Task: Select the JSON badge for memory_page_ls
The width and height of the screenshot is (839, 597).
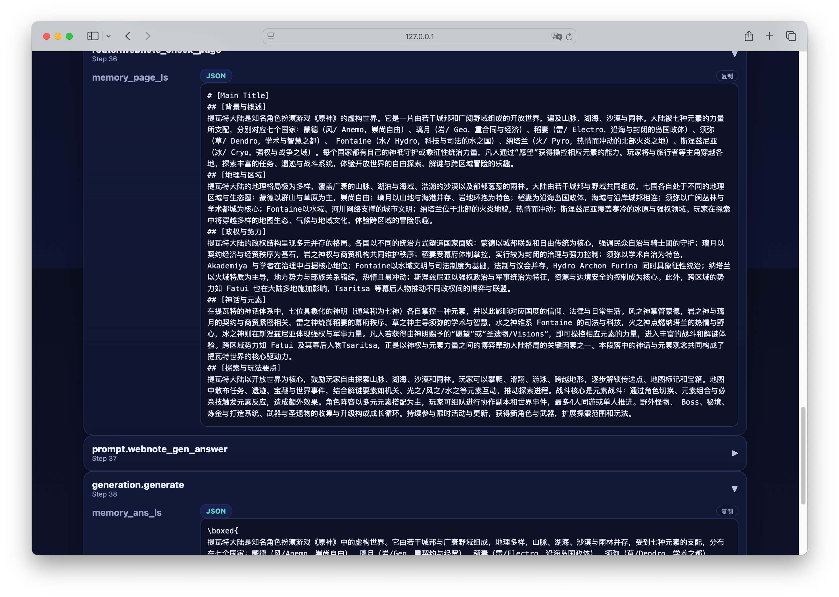Action: tap(216, 76)
